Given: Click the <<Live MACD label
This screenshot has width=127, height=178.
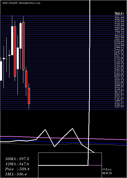Looking at the screenshot, I should click(107, 171).
